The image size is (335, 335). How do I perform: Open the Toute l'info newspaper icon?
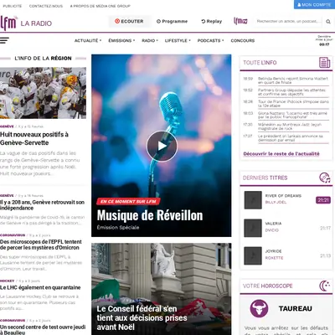(x=324, y=63)
